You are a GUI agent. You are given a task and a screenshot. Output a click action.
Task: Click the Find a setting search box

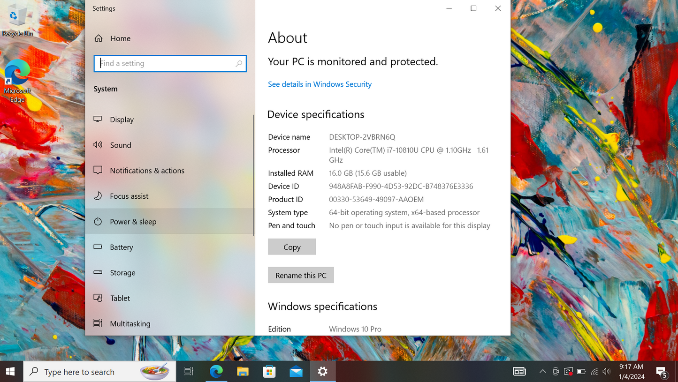(x=170, y=63)
